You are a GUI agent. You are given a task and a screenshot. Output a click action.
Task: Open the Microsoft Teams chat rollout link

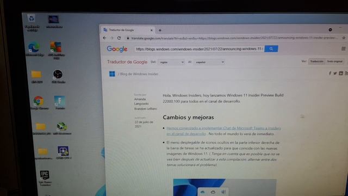(223, 131)
